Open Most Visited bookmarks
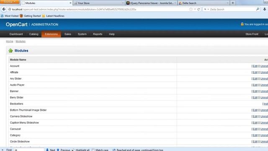Viewport: 268px width, 151px height. pos(10,16)
